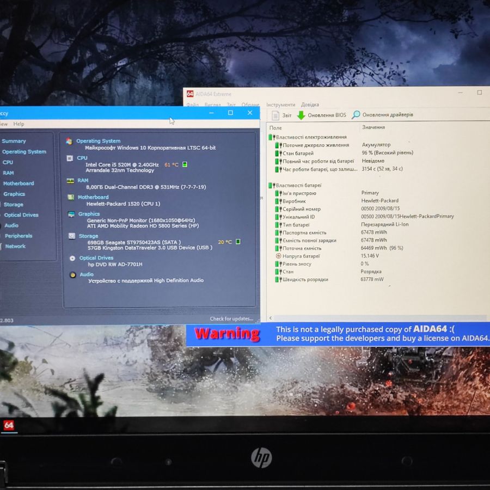The height and width of the screenshot is (490, 490).
Task: Click the Звіт report toolbar button
Action: coord(281,115)
